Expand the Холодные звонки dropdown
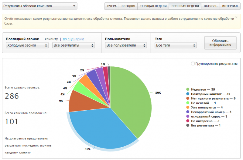The image size is (243, 160). click(27, 45)
